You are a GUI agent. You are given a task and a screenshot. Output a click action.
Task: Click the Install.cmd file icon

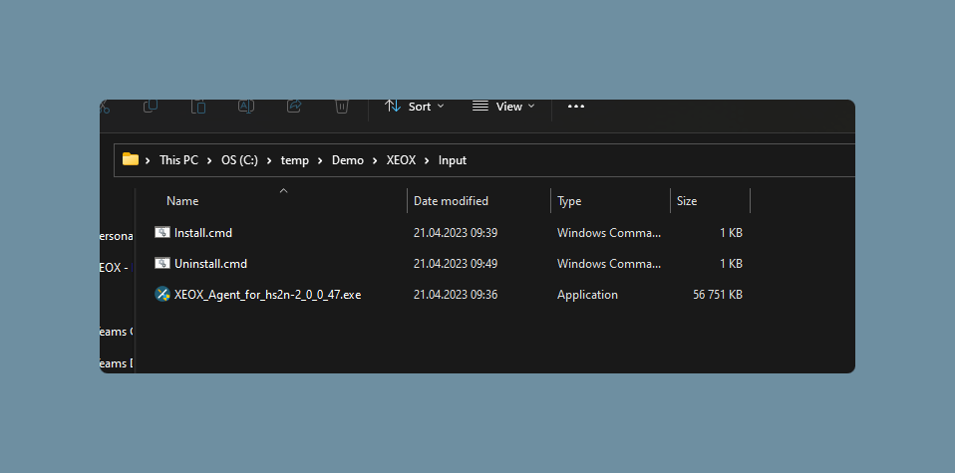pyautogui.click(x=162, y=233)
